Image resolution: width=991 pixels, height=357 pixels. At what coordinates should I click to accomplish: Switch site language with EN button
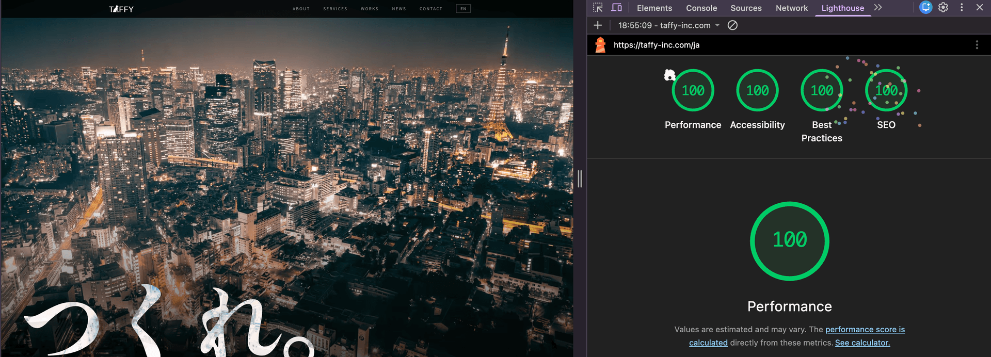463,9
